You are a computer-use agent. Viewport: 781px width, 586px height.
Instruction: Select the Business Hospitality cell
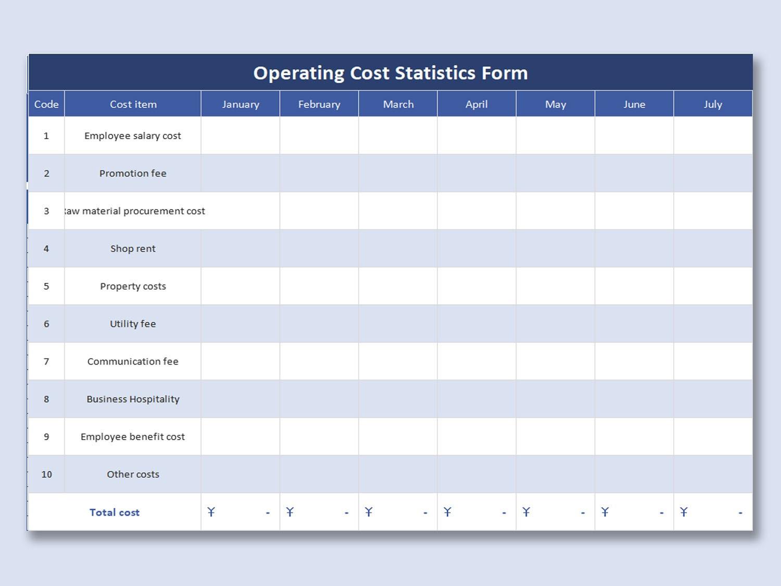click(133, 399)
